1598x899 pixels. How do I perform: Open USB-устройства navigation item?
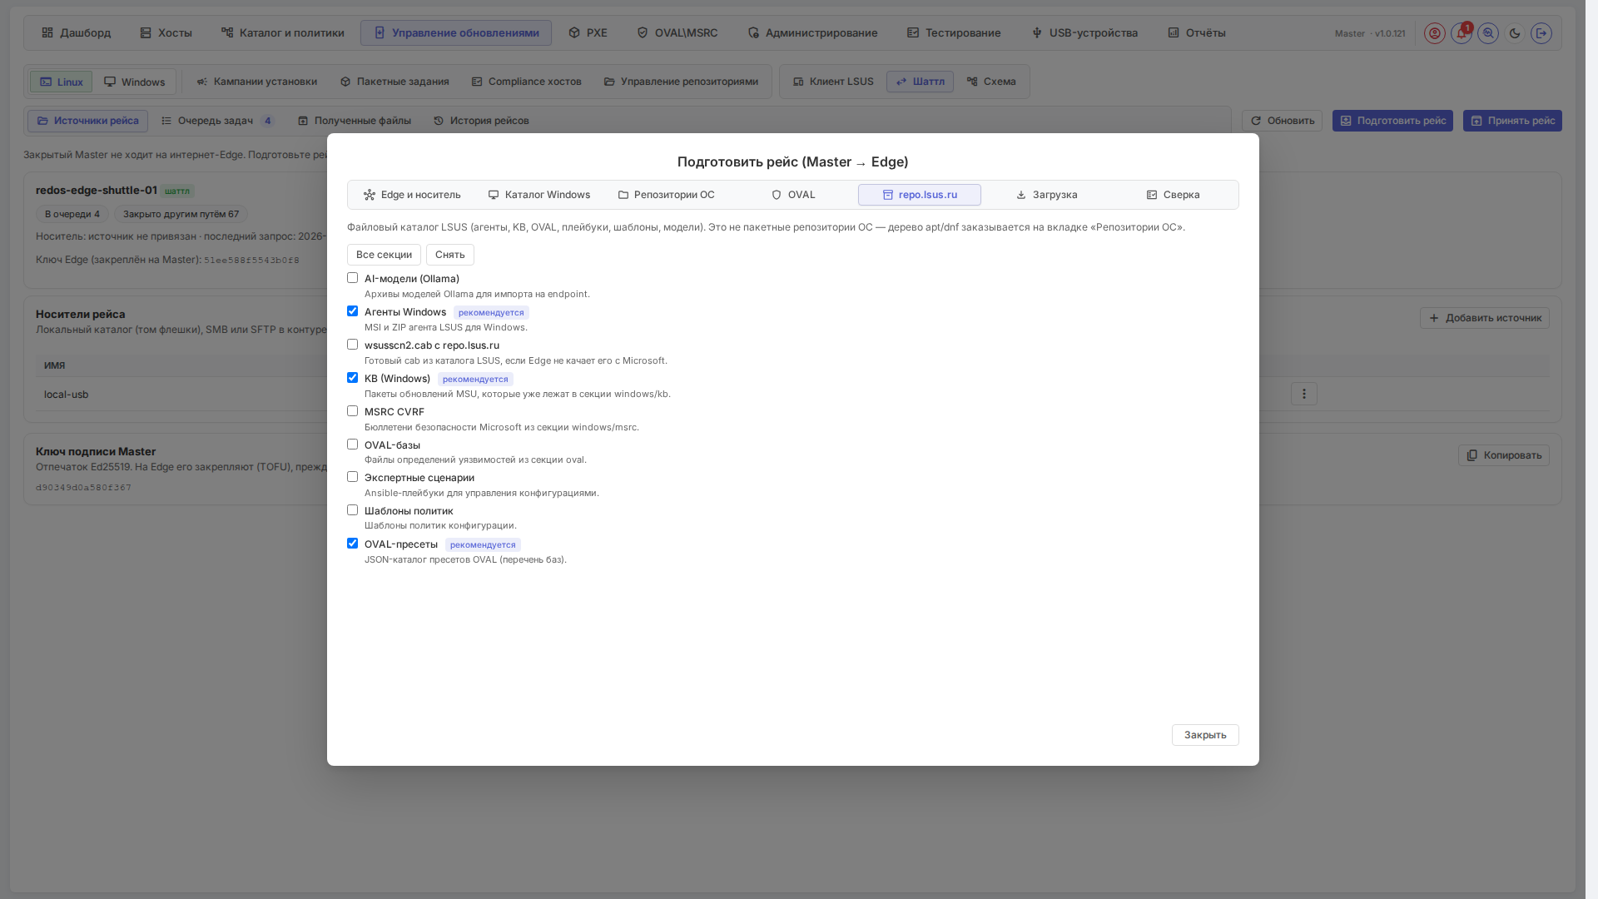click(1084, 33)
